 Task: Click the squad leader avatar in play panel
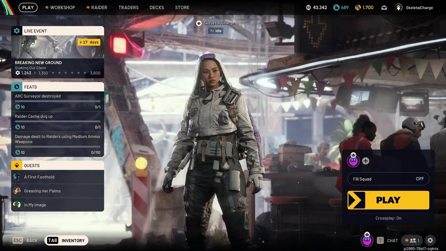click(353, 160)
